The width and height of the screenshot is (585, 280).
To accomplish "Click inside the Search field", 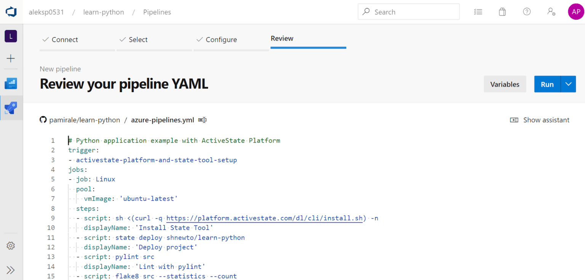I will 408,11.
